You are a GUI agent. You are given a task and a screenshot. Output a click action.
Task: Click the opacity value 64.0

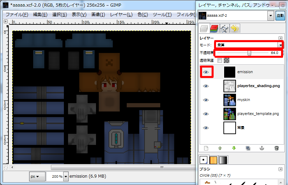[274, 53]
